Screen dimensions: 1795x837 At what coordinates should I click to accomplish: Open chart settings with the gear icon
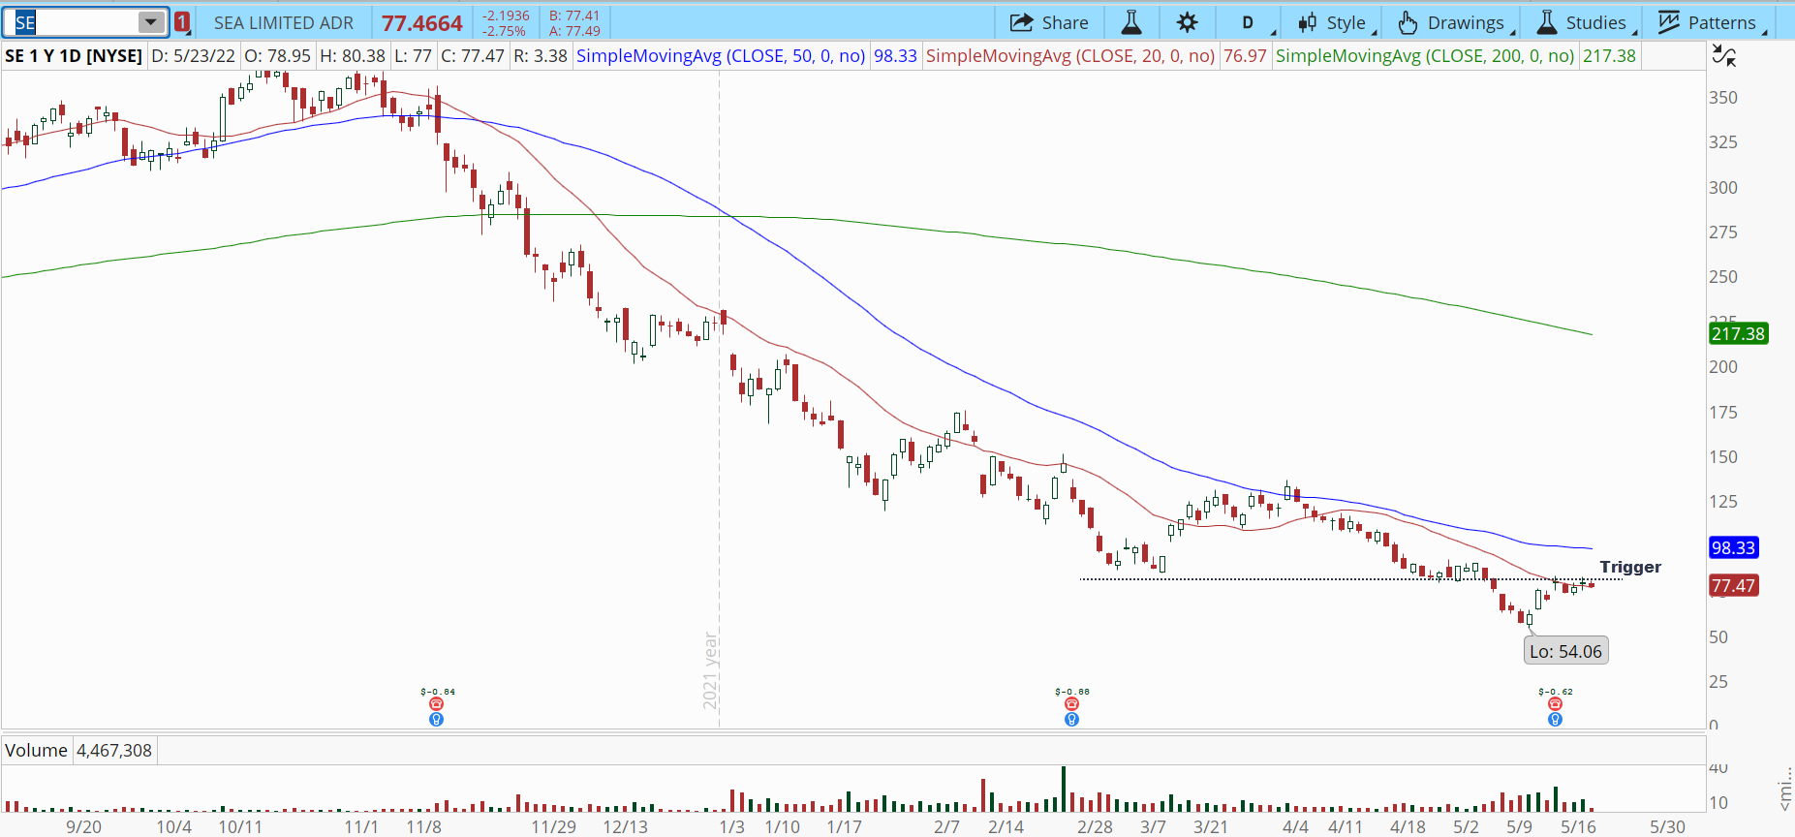[x=1188, y=22]
